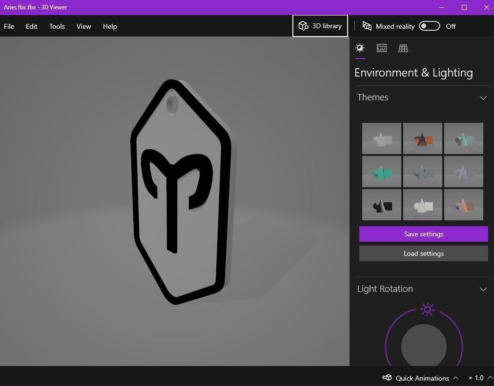
Task: Click the 3D library cube icon
Action: click(303, 26)
